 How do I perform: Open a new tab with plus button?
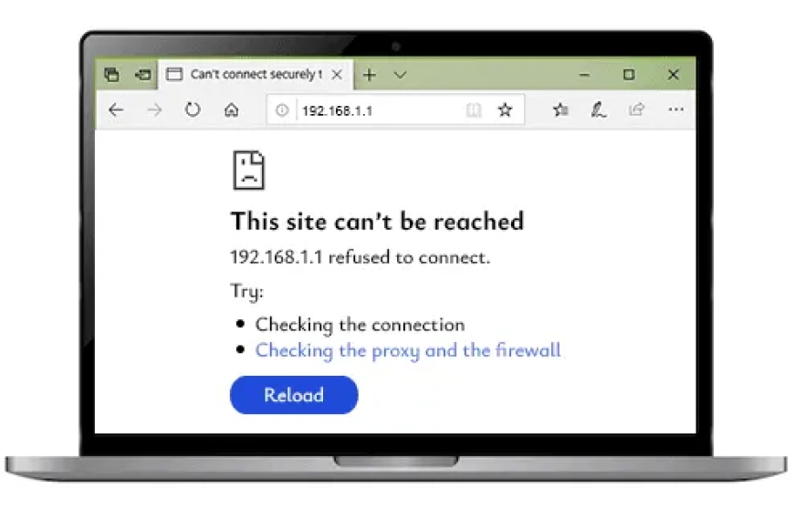coord(370,75)
